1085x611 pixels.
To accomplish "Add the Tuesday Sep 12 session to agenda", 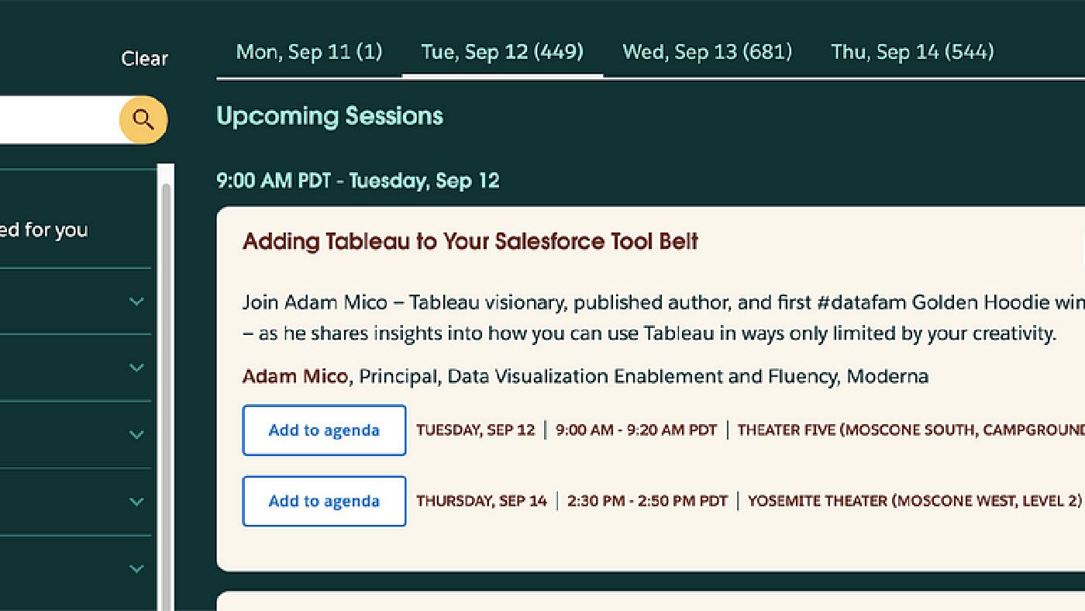I will tap(324, 430).
